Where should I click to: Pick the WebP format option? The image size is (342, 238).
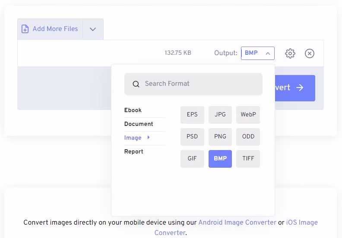[248, 114]
